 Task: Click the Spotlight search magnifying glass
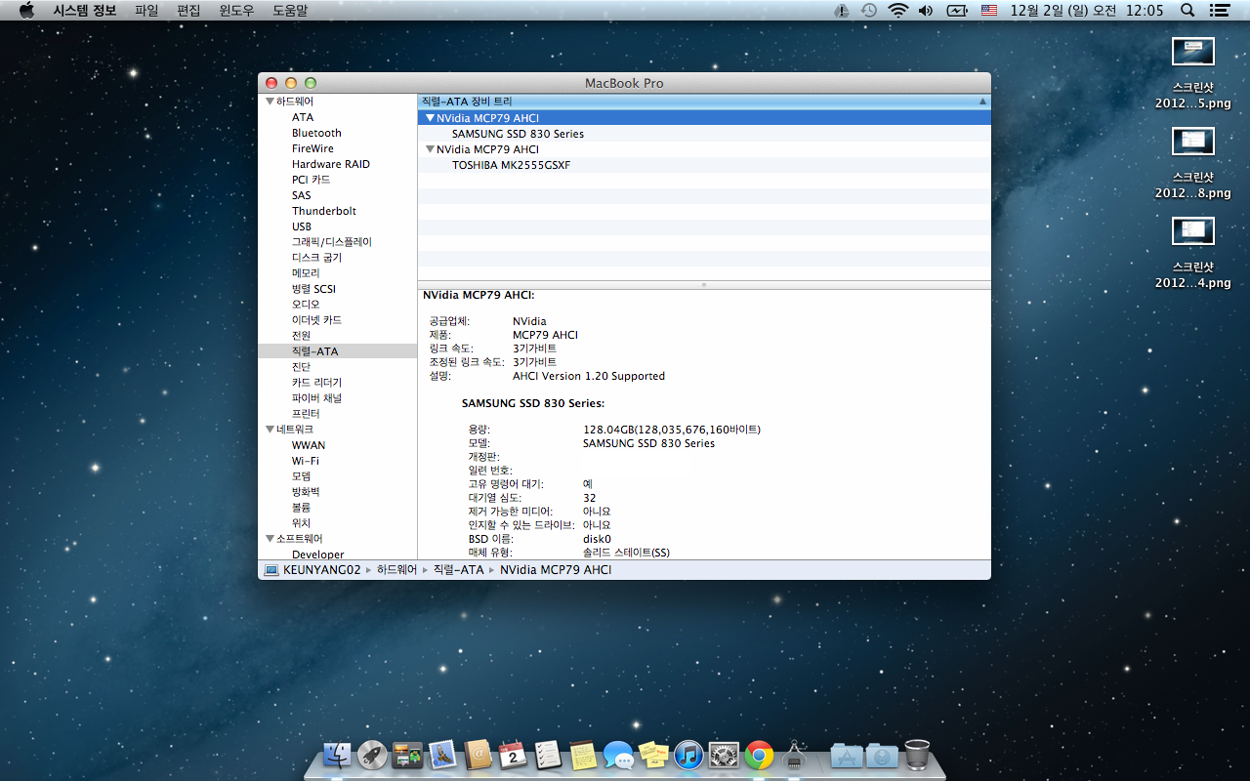click(1187, 10)
